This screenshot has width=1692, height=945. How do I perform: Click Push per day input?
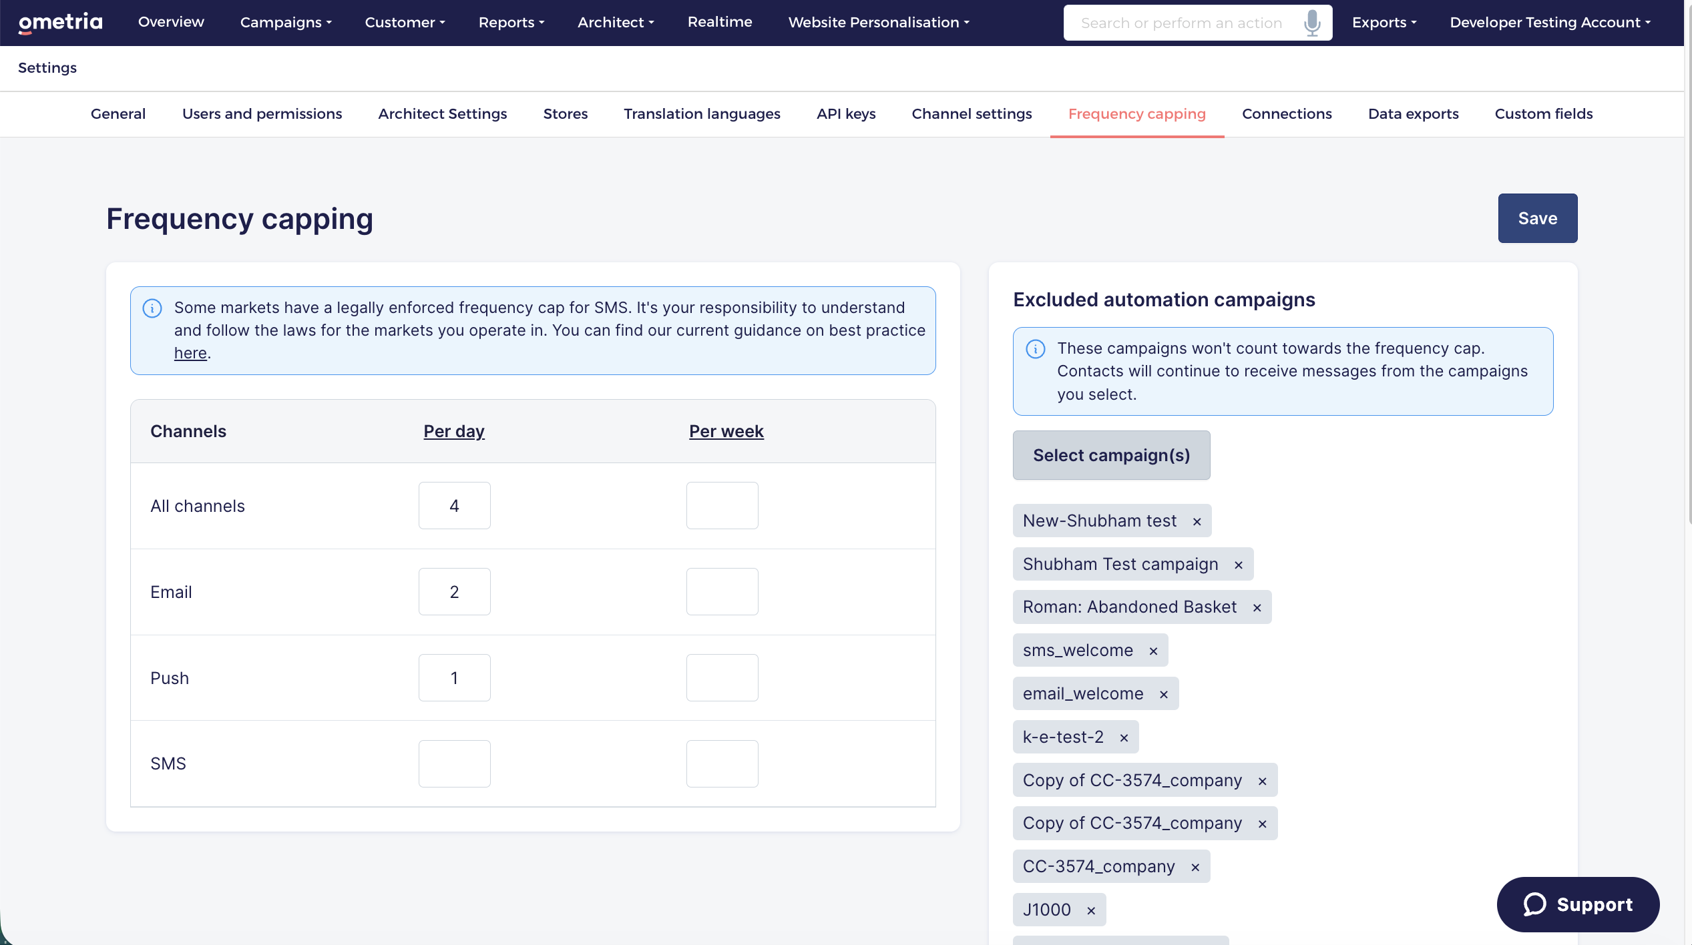tap(455, 678)
